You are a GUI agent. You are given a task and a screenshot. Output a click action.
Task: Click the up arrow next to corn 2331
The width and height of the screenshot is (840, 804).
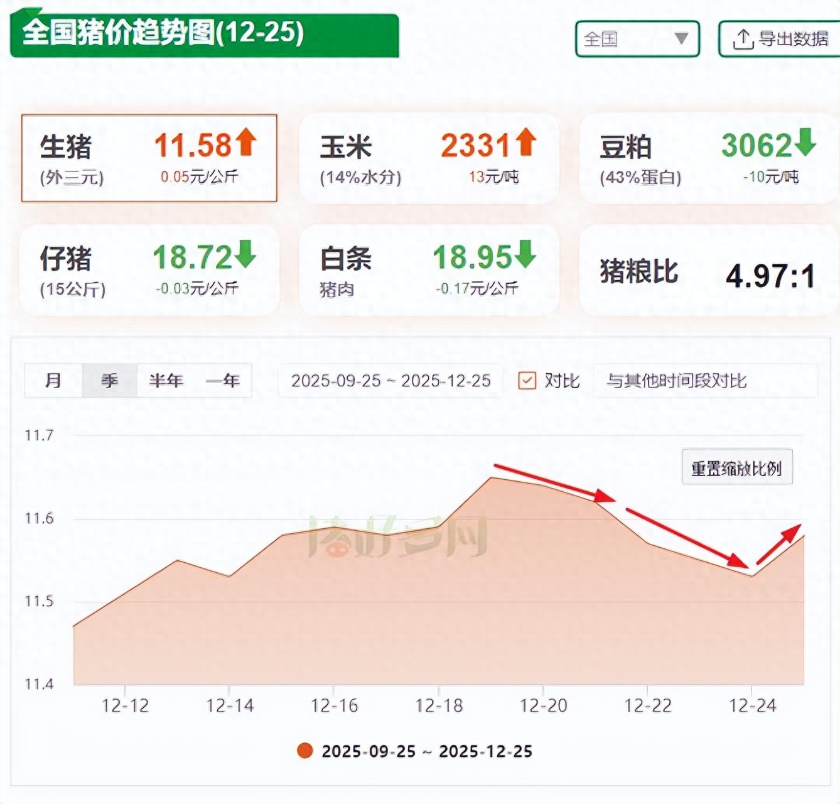coord(525,142)
